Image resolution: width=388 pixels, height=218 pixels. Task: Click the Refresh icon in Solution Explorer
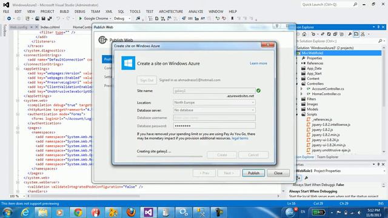pyautogui.click(x=329, y=35)
